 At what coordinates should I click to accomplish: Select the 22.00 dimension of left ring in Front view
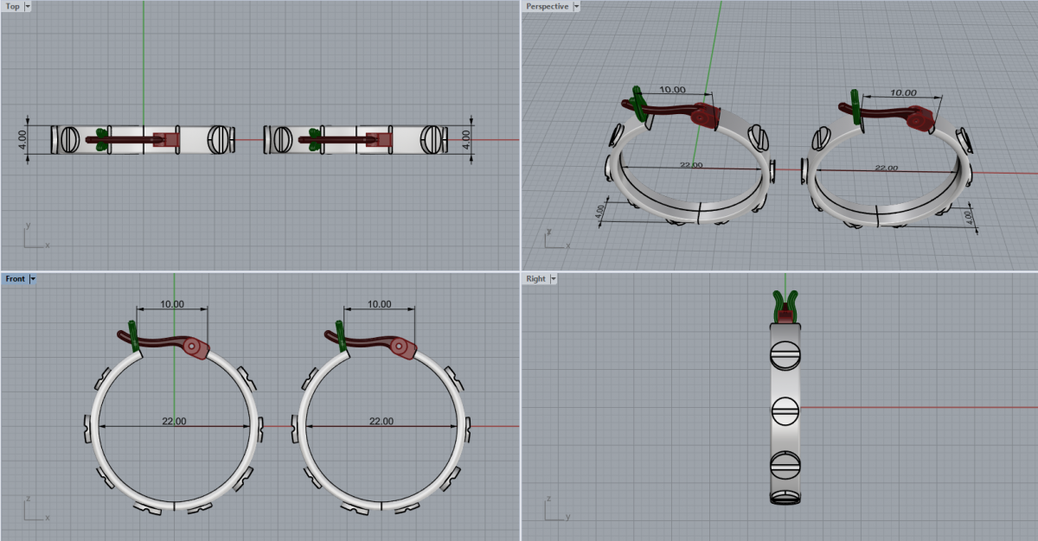174,421
